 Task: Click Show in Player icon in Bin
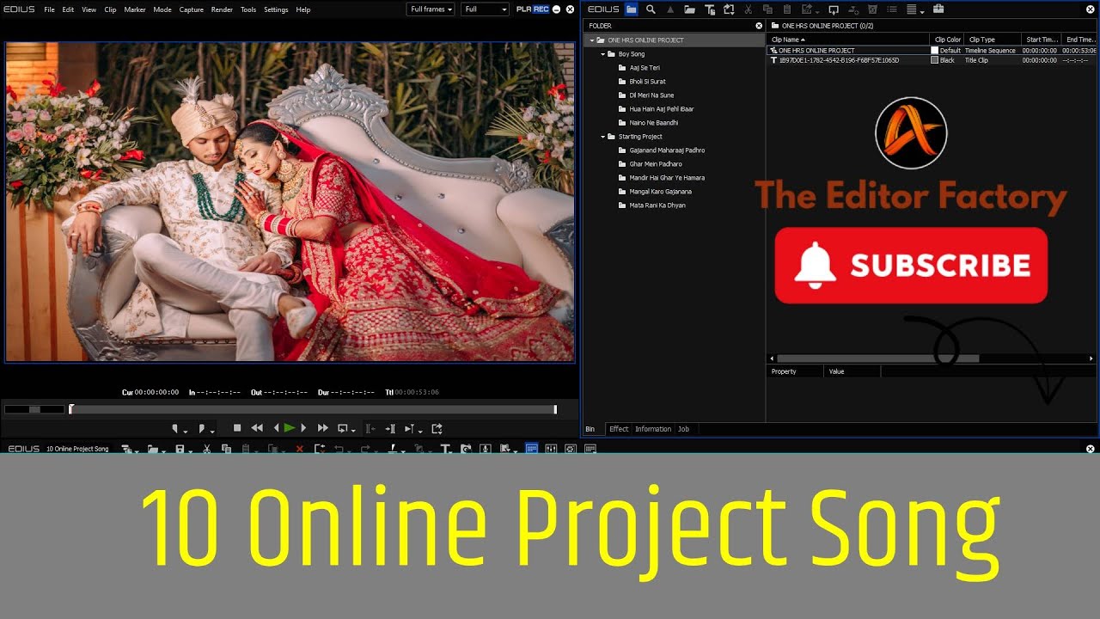[x=834, y=9]
